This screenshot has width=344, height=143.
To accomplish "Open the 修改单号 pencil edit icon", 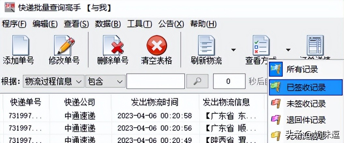I will point(64,45).
